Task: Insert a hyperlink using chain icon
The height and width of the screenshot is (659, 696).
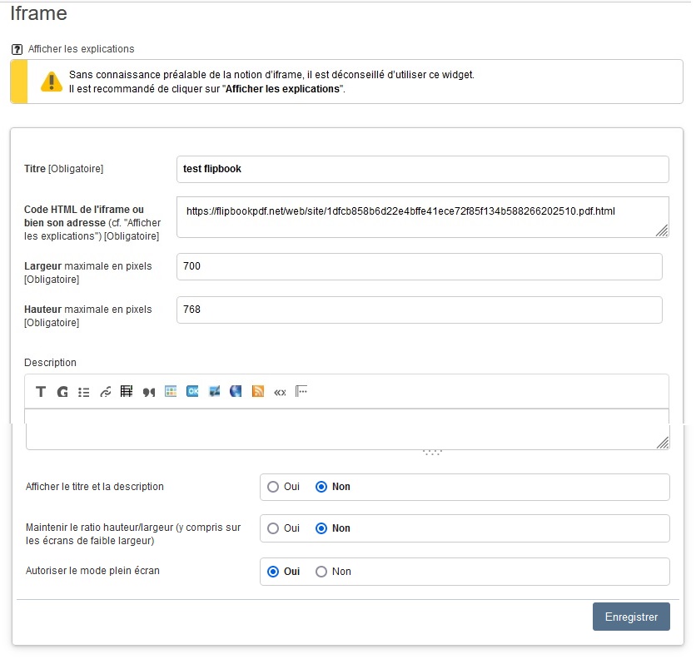Action: pyautogui.click(x=106, y=392)
